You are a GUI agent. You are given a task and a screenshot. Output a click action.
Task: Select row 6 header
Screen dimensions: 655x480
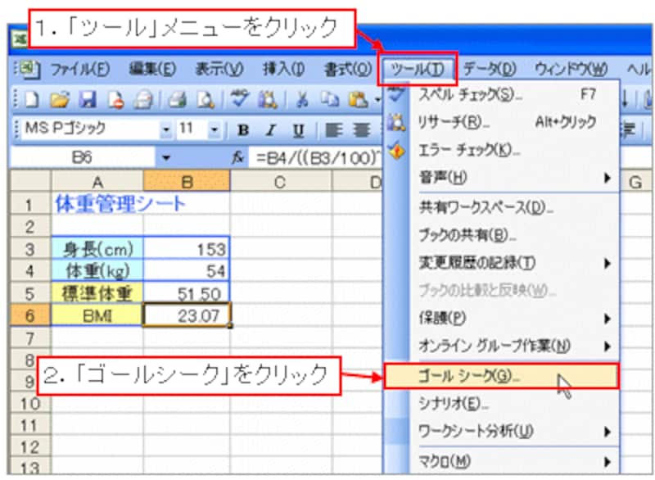pos(29,315)
